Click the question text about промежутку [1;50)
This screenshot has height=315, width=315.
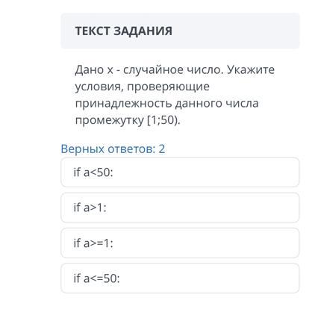[175, 95]
